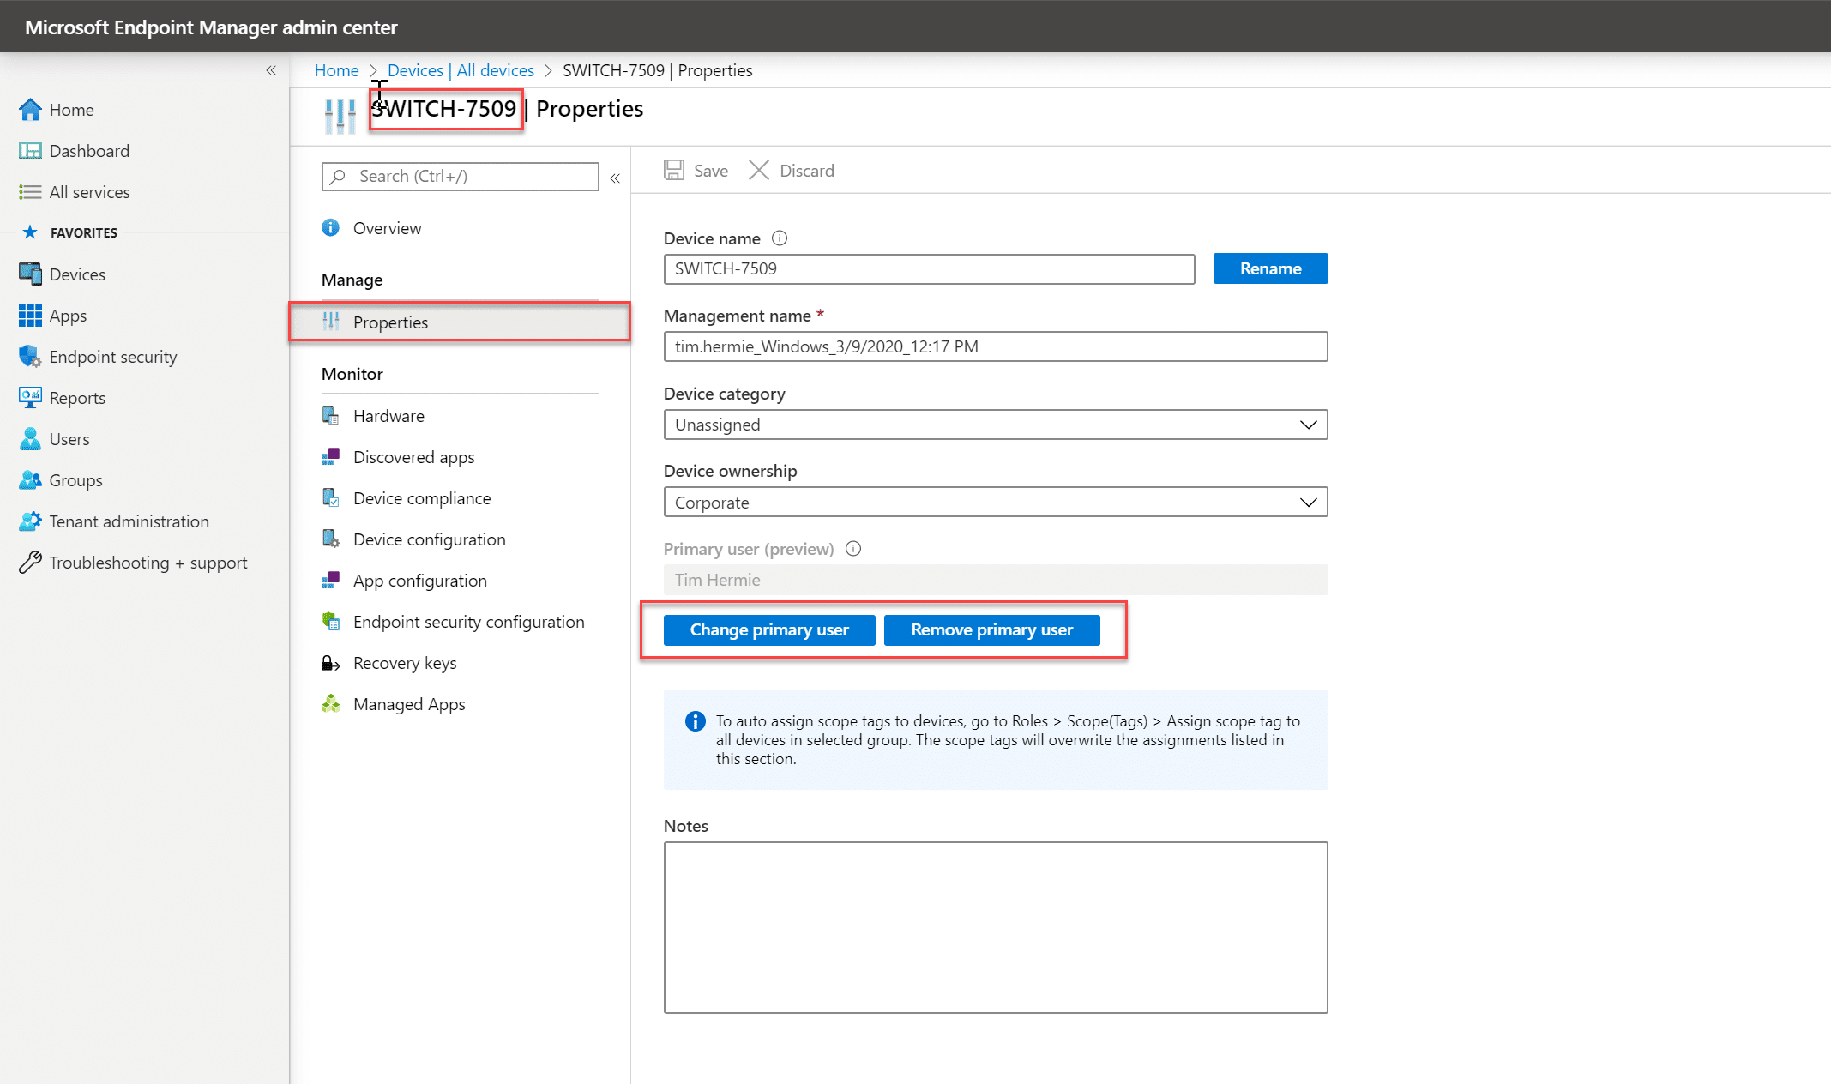Click the Discard label in toolbar
This screenshot has width=1831, height=1084.
[807, 171]
